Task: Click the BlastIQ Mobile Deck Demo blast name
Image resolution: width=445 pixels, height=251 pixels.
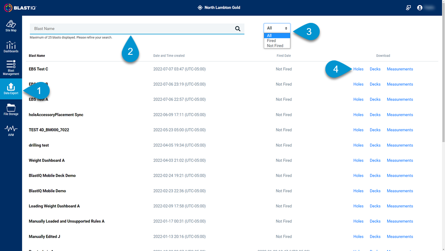Action: pyautogui.click(x=52, y=176)
